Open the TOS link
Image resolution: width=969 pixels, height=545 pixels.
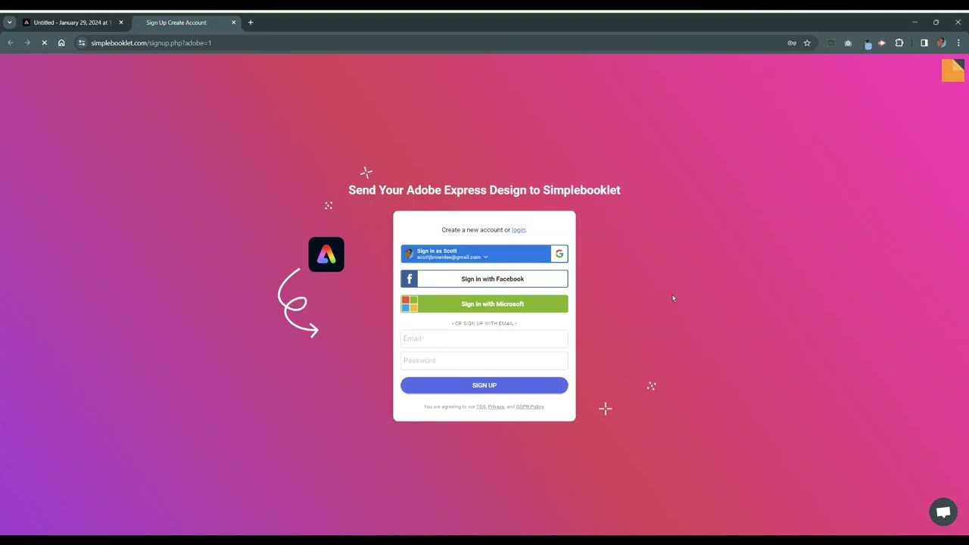coord(481,407)
